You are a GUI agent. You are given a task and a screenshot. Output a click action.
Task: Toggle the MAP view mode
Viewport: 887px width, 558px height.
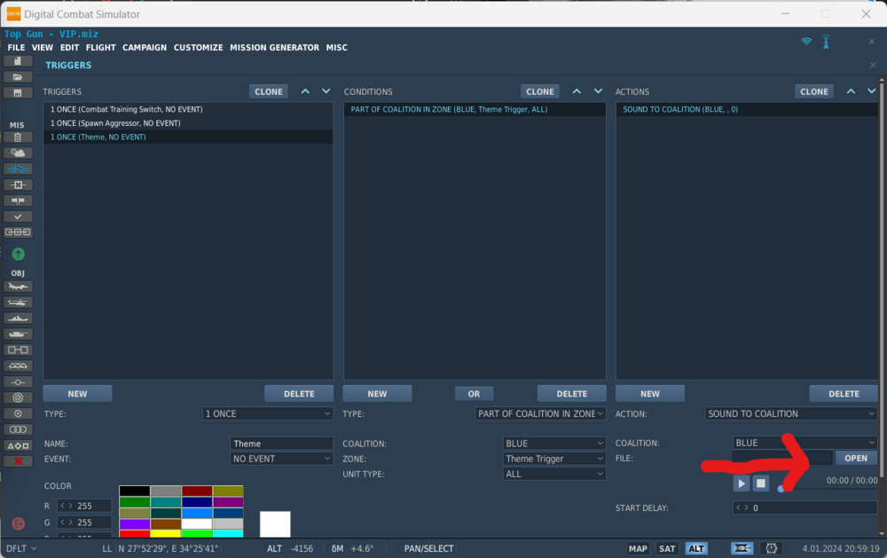(x=638, y=548)
